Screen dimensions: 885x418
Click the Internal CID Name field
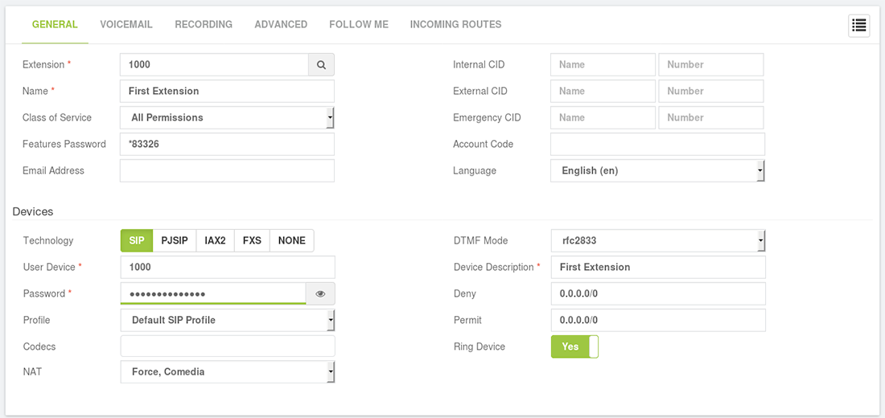[603, 64]
